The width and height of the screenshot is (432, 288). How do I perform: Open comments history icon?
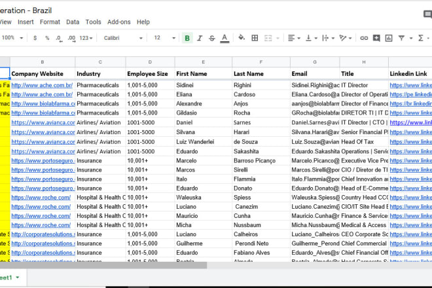[427, 14]
